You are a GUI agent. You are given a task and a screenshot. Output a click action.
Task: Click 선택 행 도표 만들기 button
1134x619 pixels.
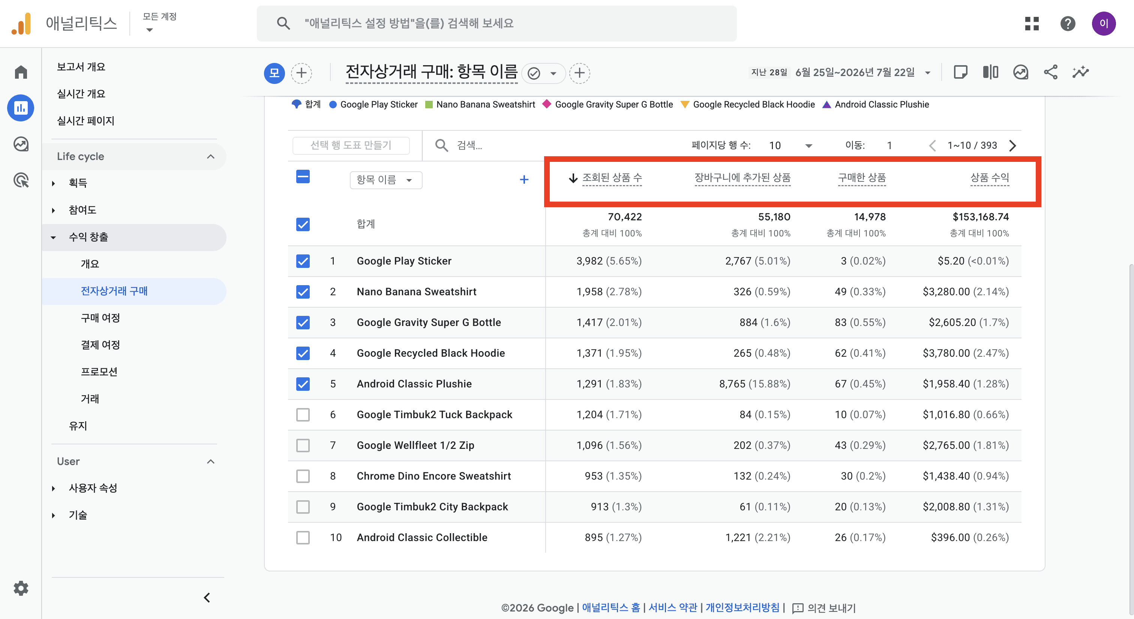point(351,145)
